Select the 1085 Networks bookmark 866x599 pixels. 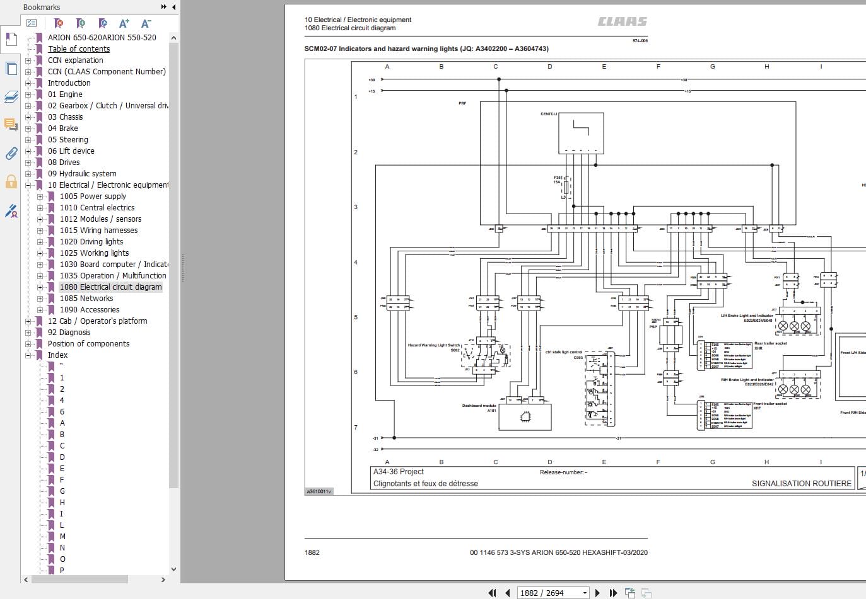pyautogui.click(x=86, y=299)
